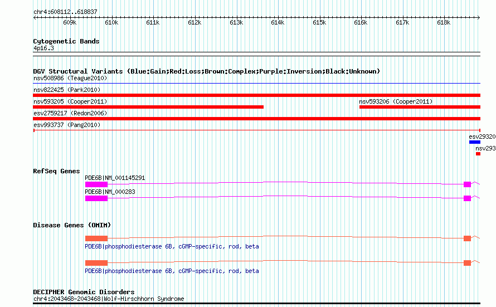Click the left arrow end of the ruler

[35, 18]
